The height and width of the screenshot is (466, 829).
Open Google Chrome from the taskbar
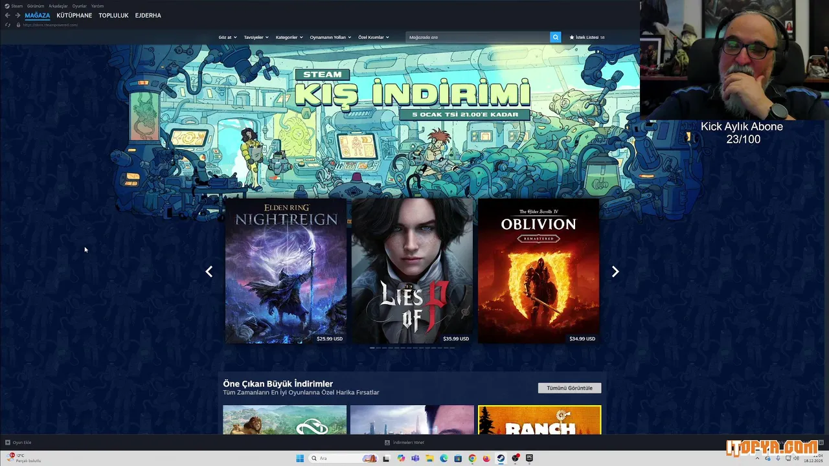click(472, 458)
